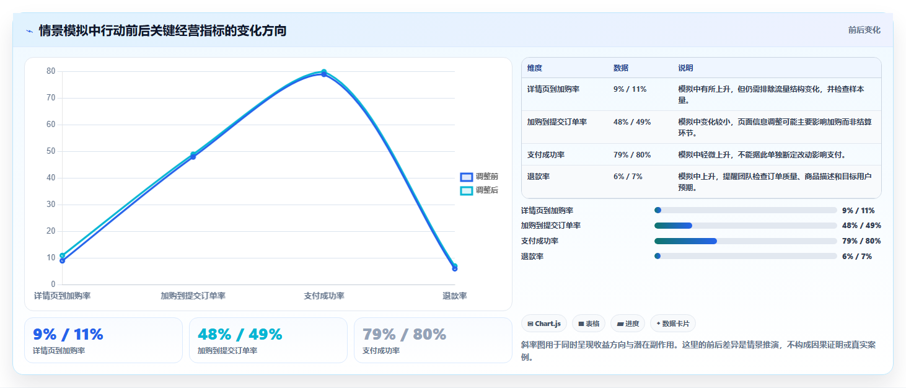Click the 调整前 legend color box
Image resolution: width=906 pixels, height=388 pixels.
(x=466, y=177)
